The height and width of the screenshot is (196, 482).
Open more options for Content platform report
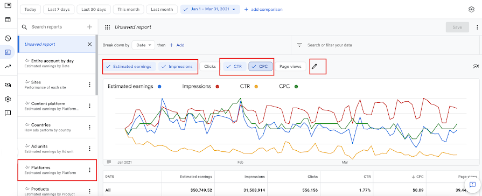(90, 106)
